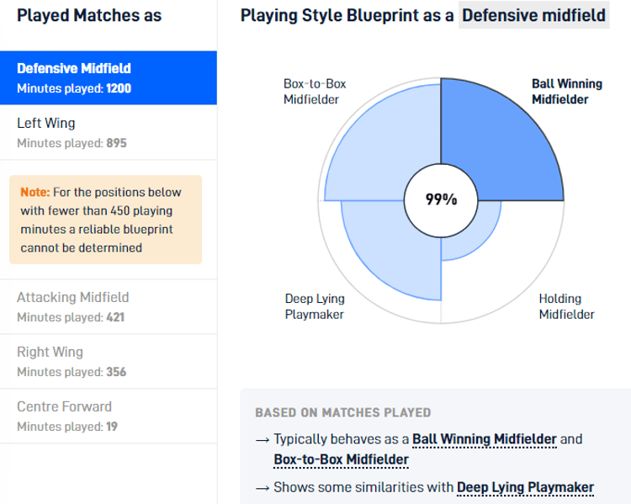This screenshot has width=631, height=504.
Task: Click the orange Note box about 450 minutes
Action: 105,220
